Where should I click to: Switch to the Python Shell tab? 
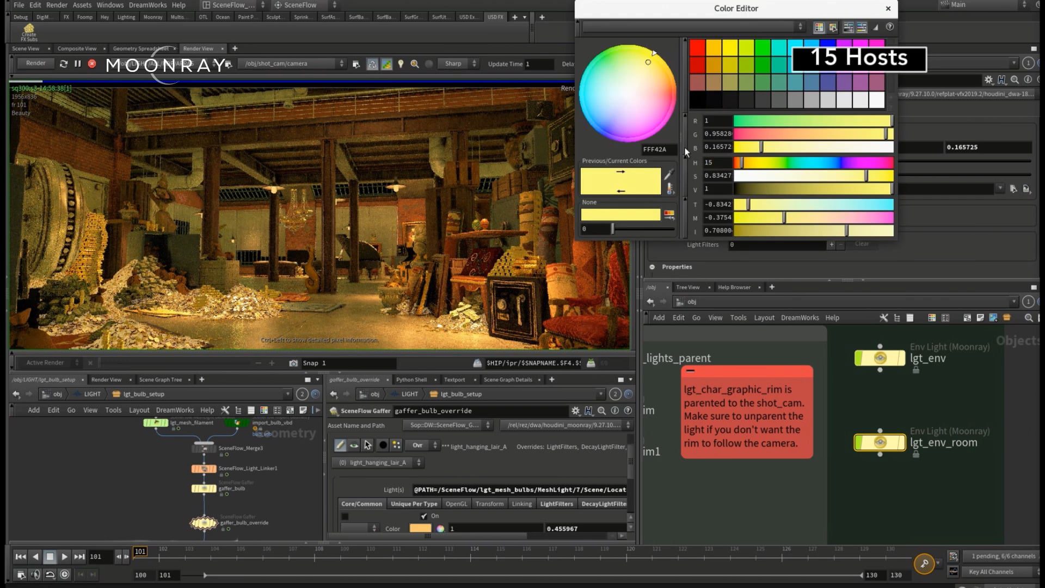tap(412, 379)
